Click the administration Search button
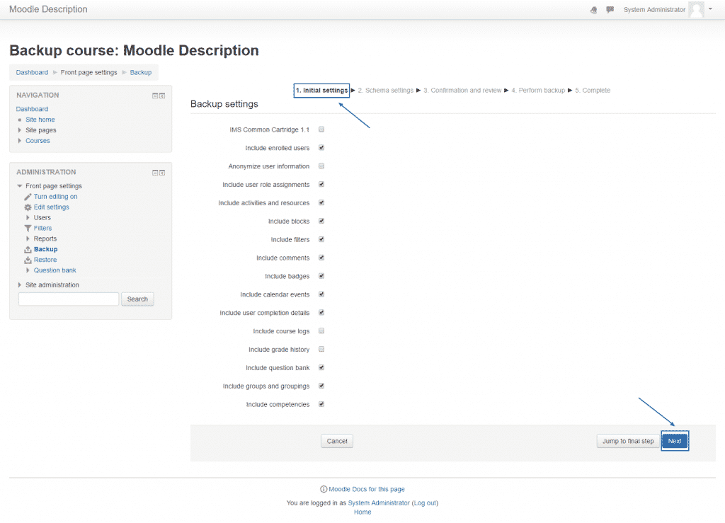Image resolution: width=725 pixels, height=523 pixels. (137, 299)
